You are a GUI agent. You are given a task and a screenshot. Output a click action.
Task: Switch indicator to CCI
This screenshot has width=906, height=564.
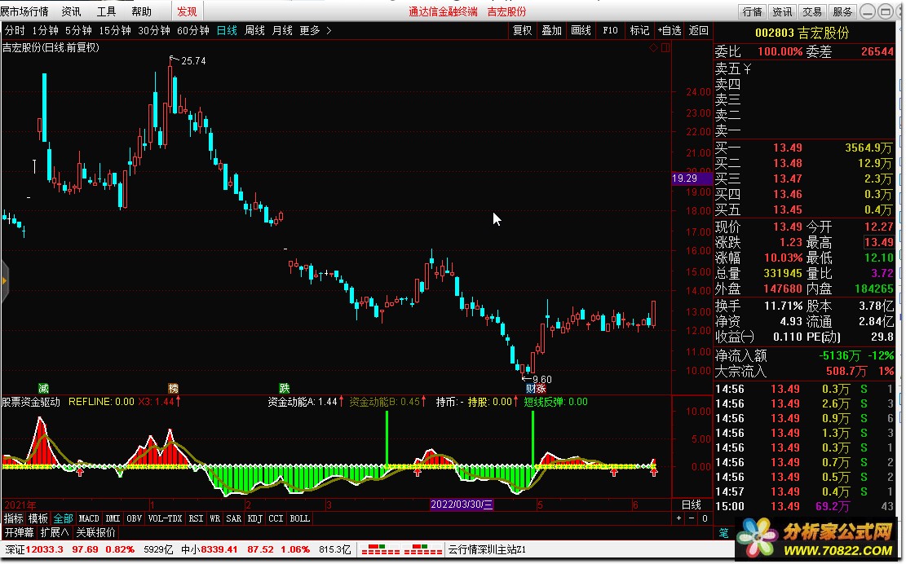point(276,518)
